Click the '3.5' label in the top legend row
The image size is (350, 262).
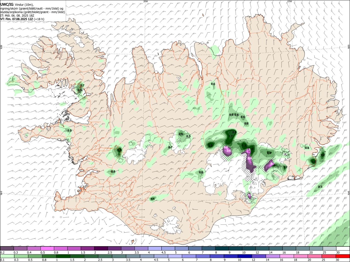click(x=136, y=252)
